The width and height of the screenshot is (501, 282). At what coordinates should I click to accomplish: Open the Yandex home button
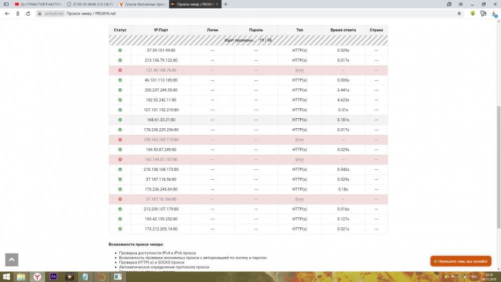[x=18, y=14]
